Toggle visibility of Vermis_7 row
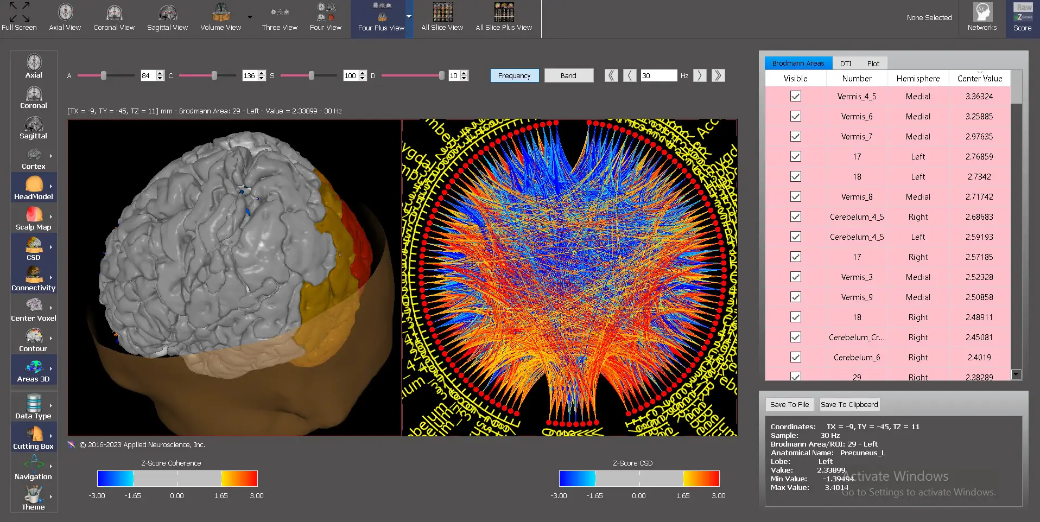 [796, 137]
